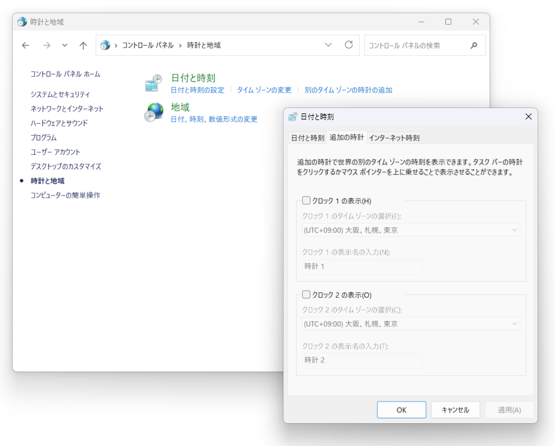Viewport: 555px width, 446px height.
Task: Refresh the Control Panel view
Action: point(348,45)
